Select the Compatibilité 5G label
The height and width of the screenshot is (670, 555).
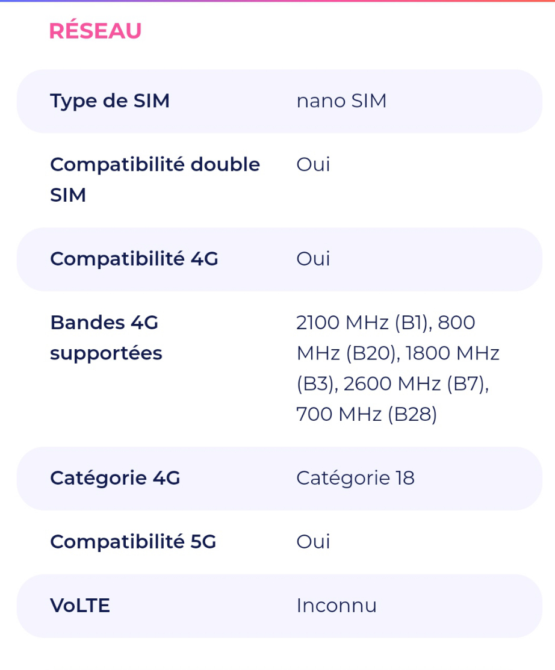click(x=132, y=542)
